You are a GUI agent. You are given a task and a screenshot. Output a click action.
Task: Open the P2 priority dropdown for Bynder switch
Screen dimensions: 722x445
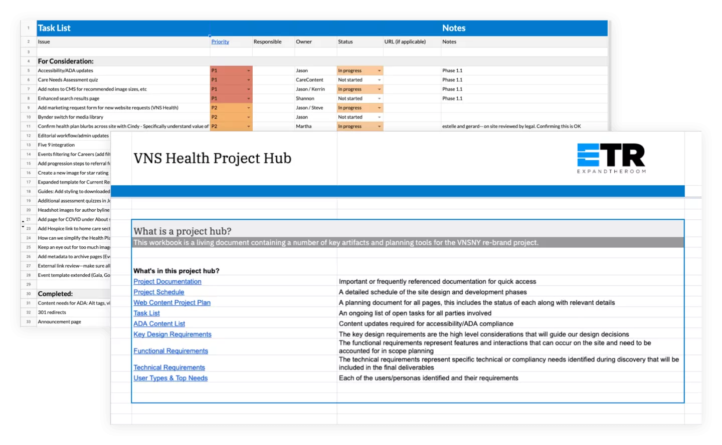[x=248, y=117]
